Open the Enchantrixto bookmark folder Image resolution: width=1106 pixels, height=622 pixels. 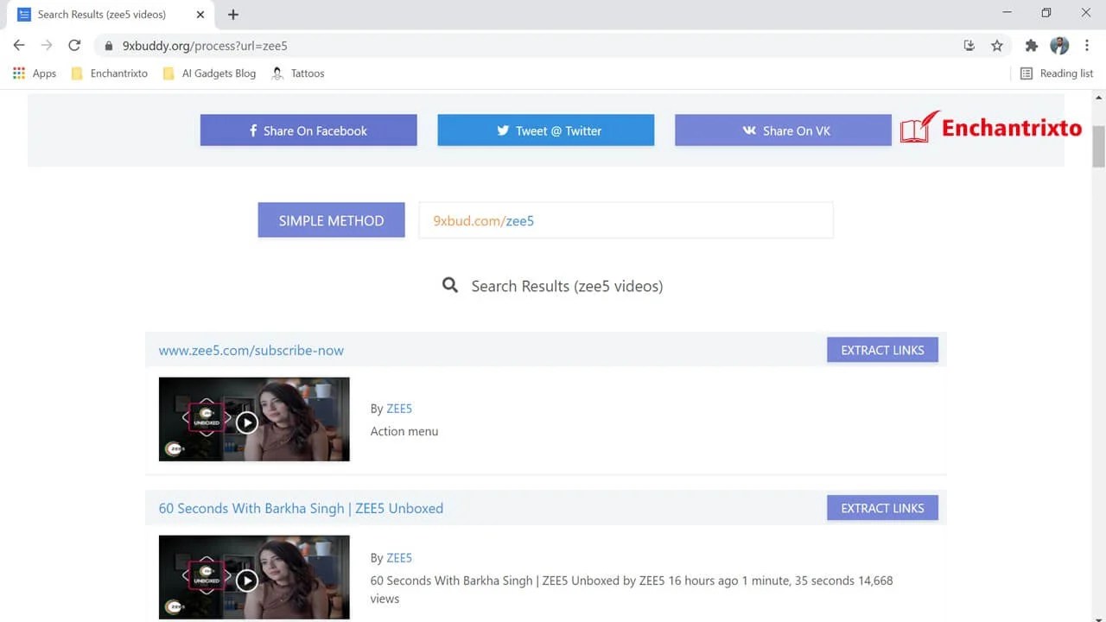[109, 73]
